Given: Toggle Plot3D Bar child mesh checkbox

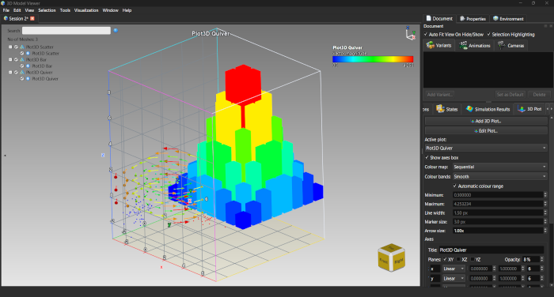Looking at the screenshot, I should (22, 66).
